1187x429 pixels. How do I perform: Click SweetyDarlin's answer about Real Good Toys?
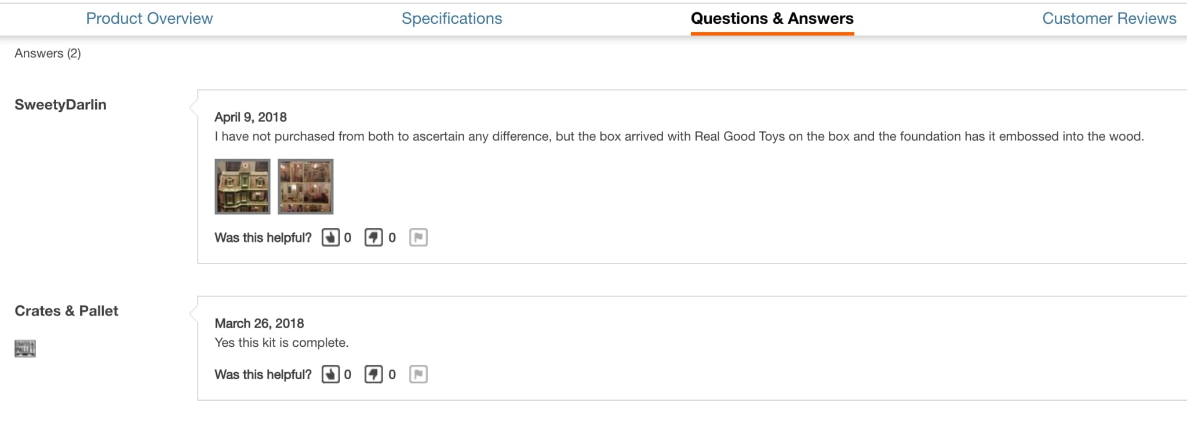pyautogui.click(x=679, y=137)
